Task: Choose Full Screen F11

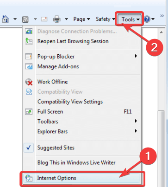Action: (x=81, y=112)
